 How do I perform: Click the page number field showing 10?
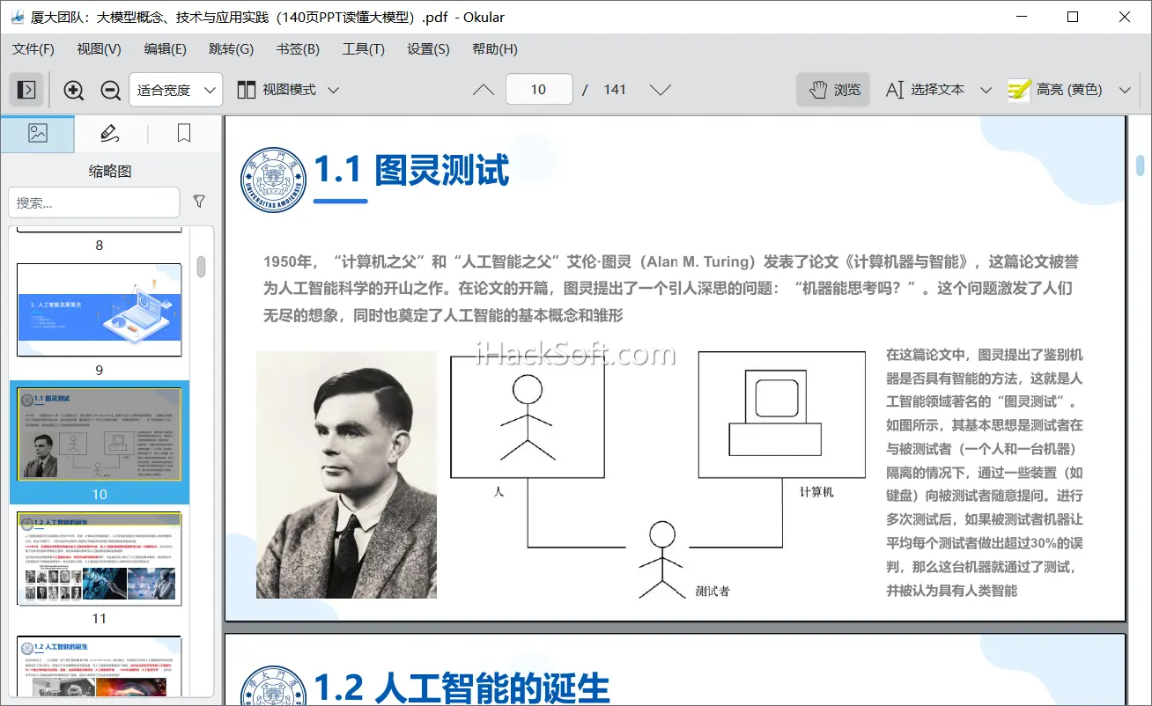tap(539, 90)
